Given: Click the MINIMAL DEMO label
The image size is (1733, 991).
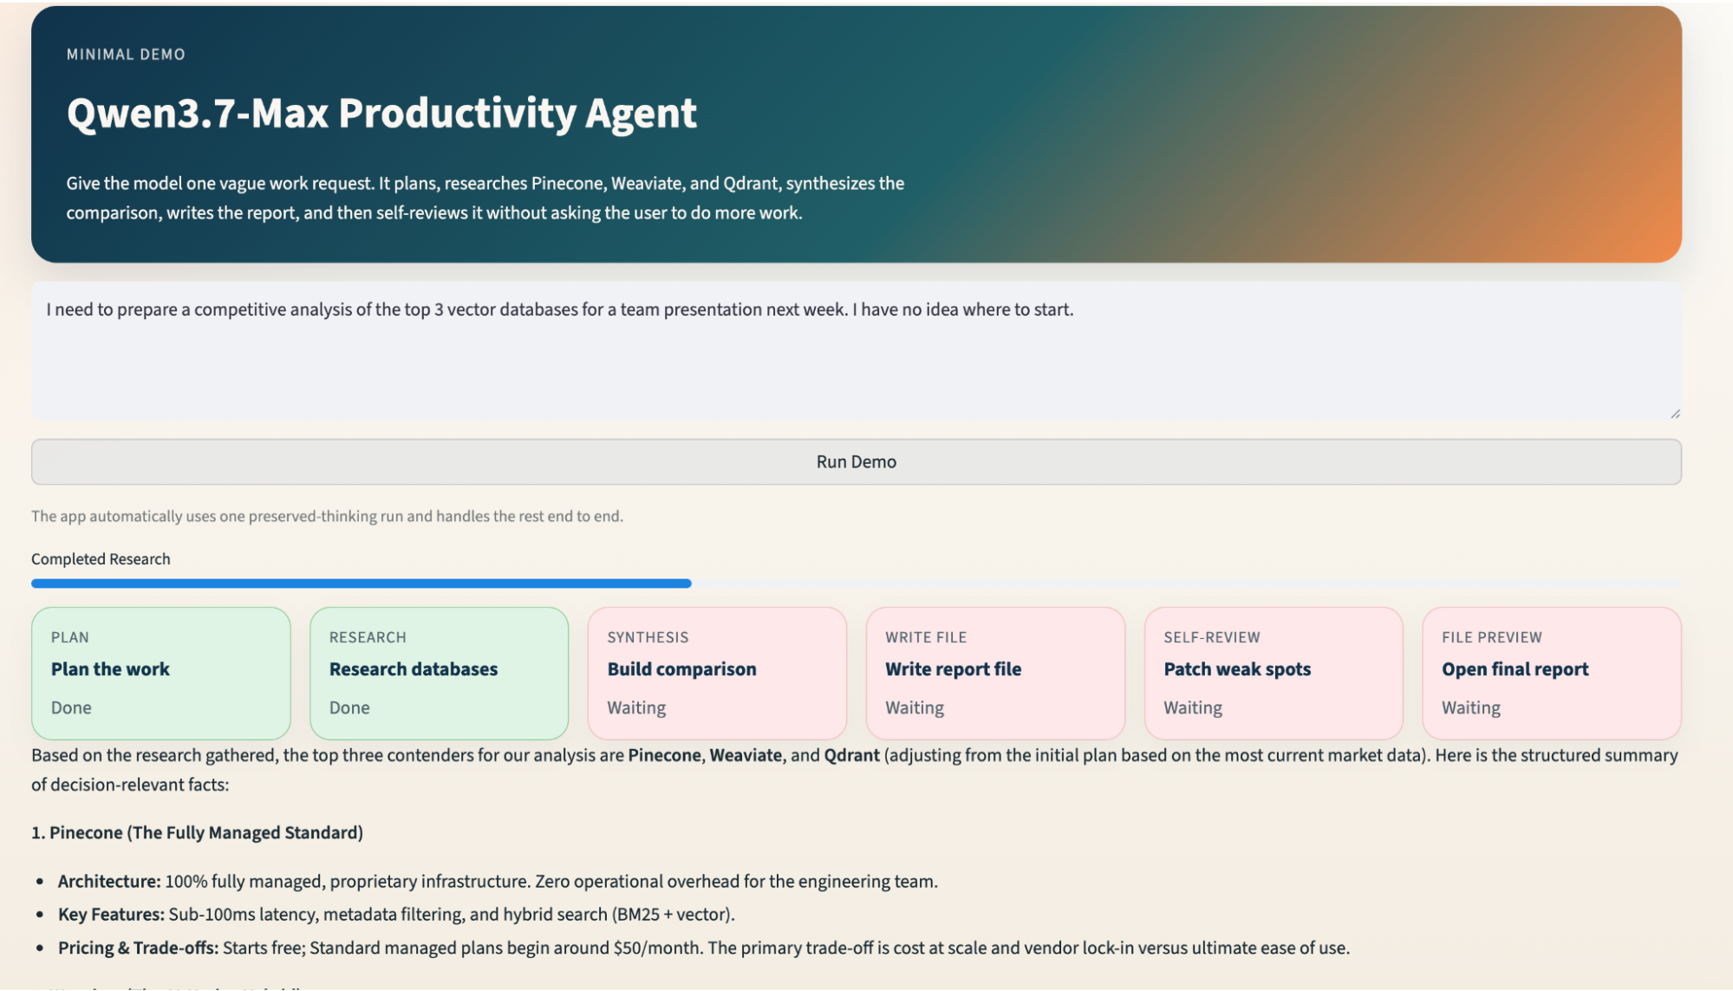Looking at the screenshot, I should pyautogui.click(x=126, y=55).
